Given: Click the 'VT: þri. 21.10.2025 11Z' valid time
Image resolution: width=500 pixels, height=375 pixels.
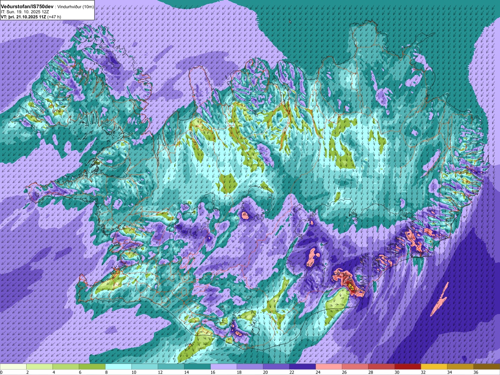Looking at the screenshot, I should [x=23, y=17].
